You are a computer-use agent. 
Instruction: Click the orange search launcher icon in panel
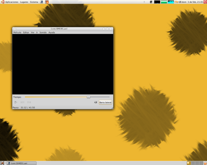point(47,2)
